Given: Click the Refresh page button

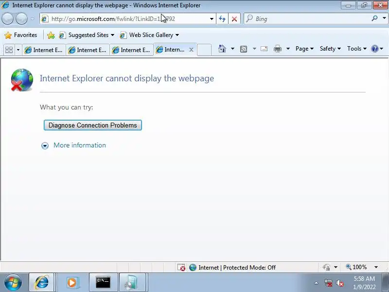Looking at the screenshot, I should pyautogui.click(x=222, y=19).
